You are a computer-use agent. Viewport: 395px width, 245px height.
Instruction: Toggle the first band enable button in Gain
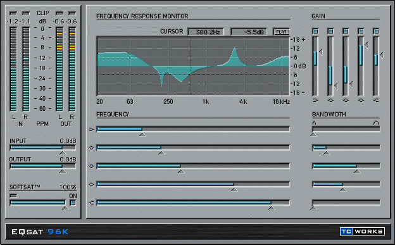[315, 31]
